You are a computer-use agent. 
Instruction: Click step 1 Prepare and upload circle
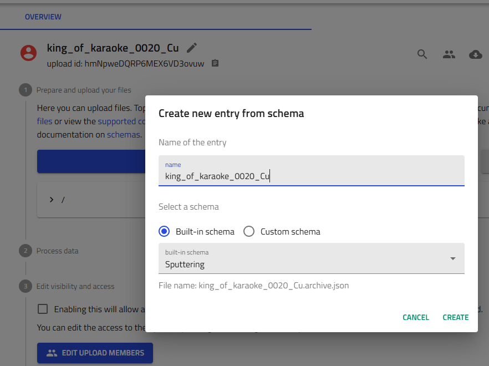tap(26, 90)
